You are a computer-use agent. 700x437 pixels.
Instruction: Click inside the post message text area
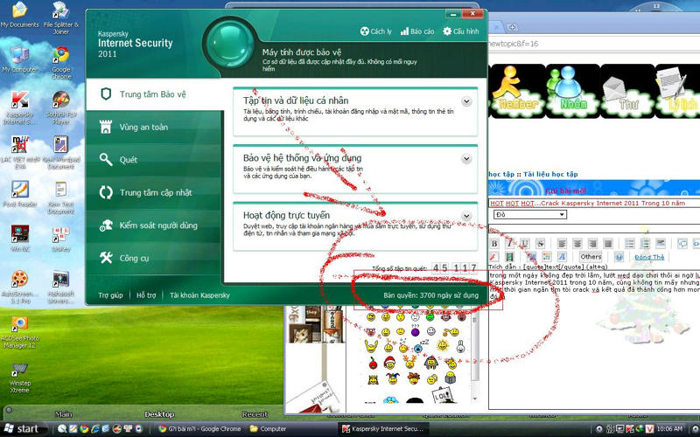point(595,340)
